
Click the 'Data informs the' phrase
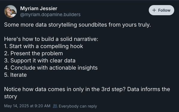(149, 89)
